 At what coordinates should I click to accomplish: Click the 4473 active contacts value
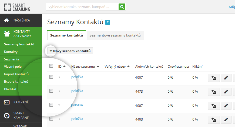[x=139, y=91]
